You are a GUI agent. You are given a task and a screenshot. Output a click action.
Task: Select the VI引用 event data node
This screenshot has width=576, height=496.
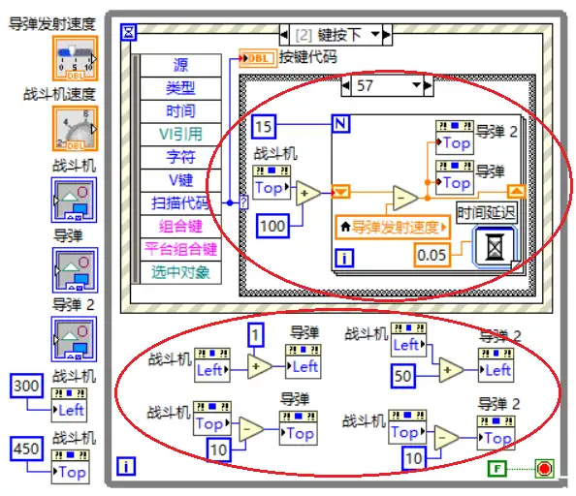tap(180, 135)
